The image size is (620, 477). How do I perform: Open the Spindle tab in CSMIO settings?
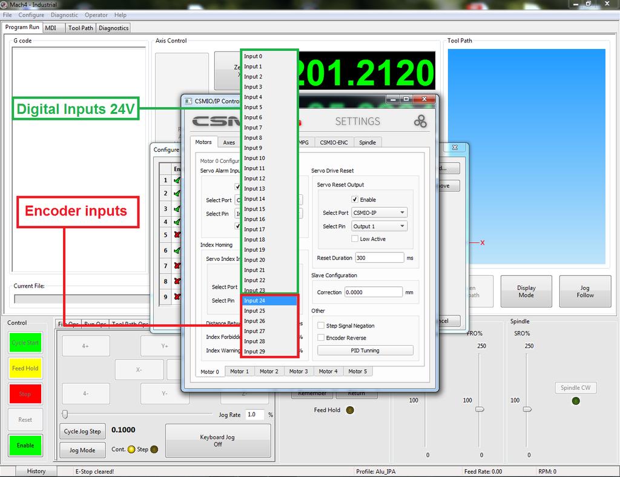point(368,143)
